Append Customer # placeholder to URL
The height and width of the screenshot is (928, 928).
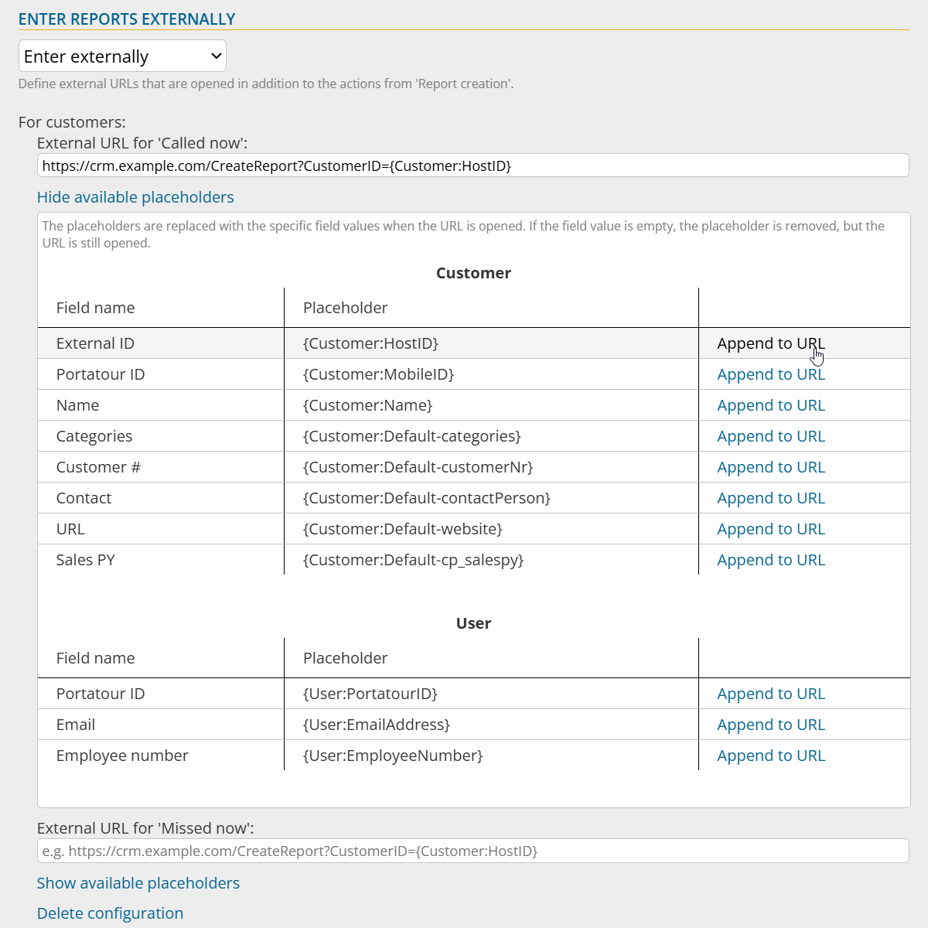pyautogui.click(x=770, y=467)
